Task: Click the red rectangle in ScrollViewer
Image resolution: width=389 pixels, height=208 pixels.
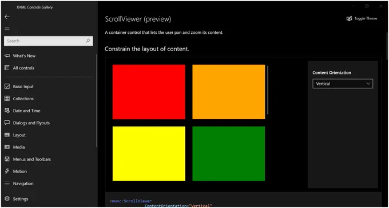Action: click(x=149, y=92)
